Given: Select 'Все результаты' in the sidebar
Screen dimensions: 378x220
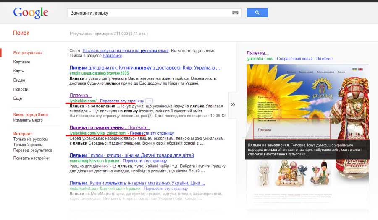Looking at the screenshot, I should (27, 53).
